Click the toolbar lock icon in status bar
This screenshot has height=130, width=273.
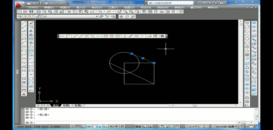[241, 126]
